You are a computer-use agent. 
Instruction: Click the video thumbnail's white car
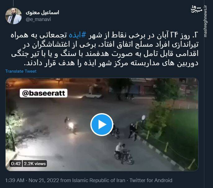pos(92,96)
